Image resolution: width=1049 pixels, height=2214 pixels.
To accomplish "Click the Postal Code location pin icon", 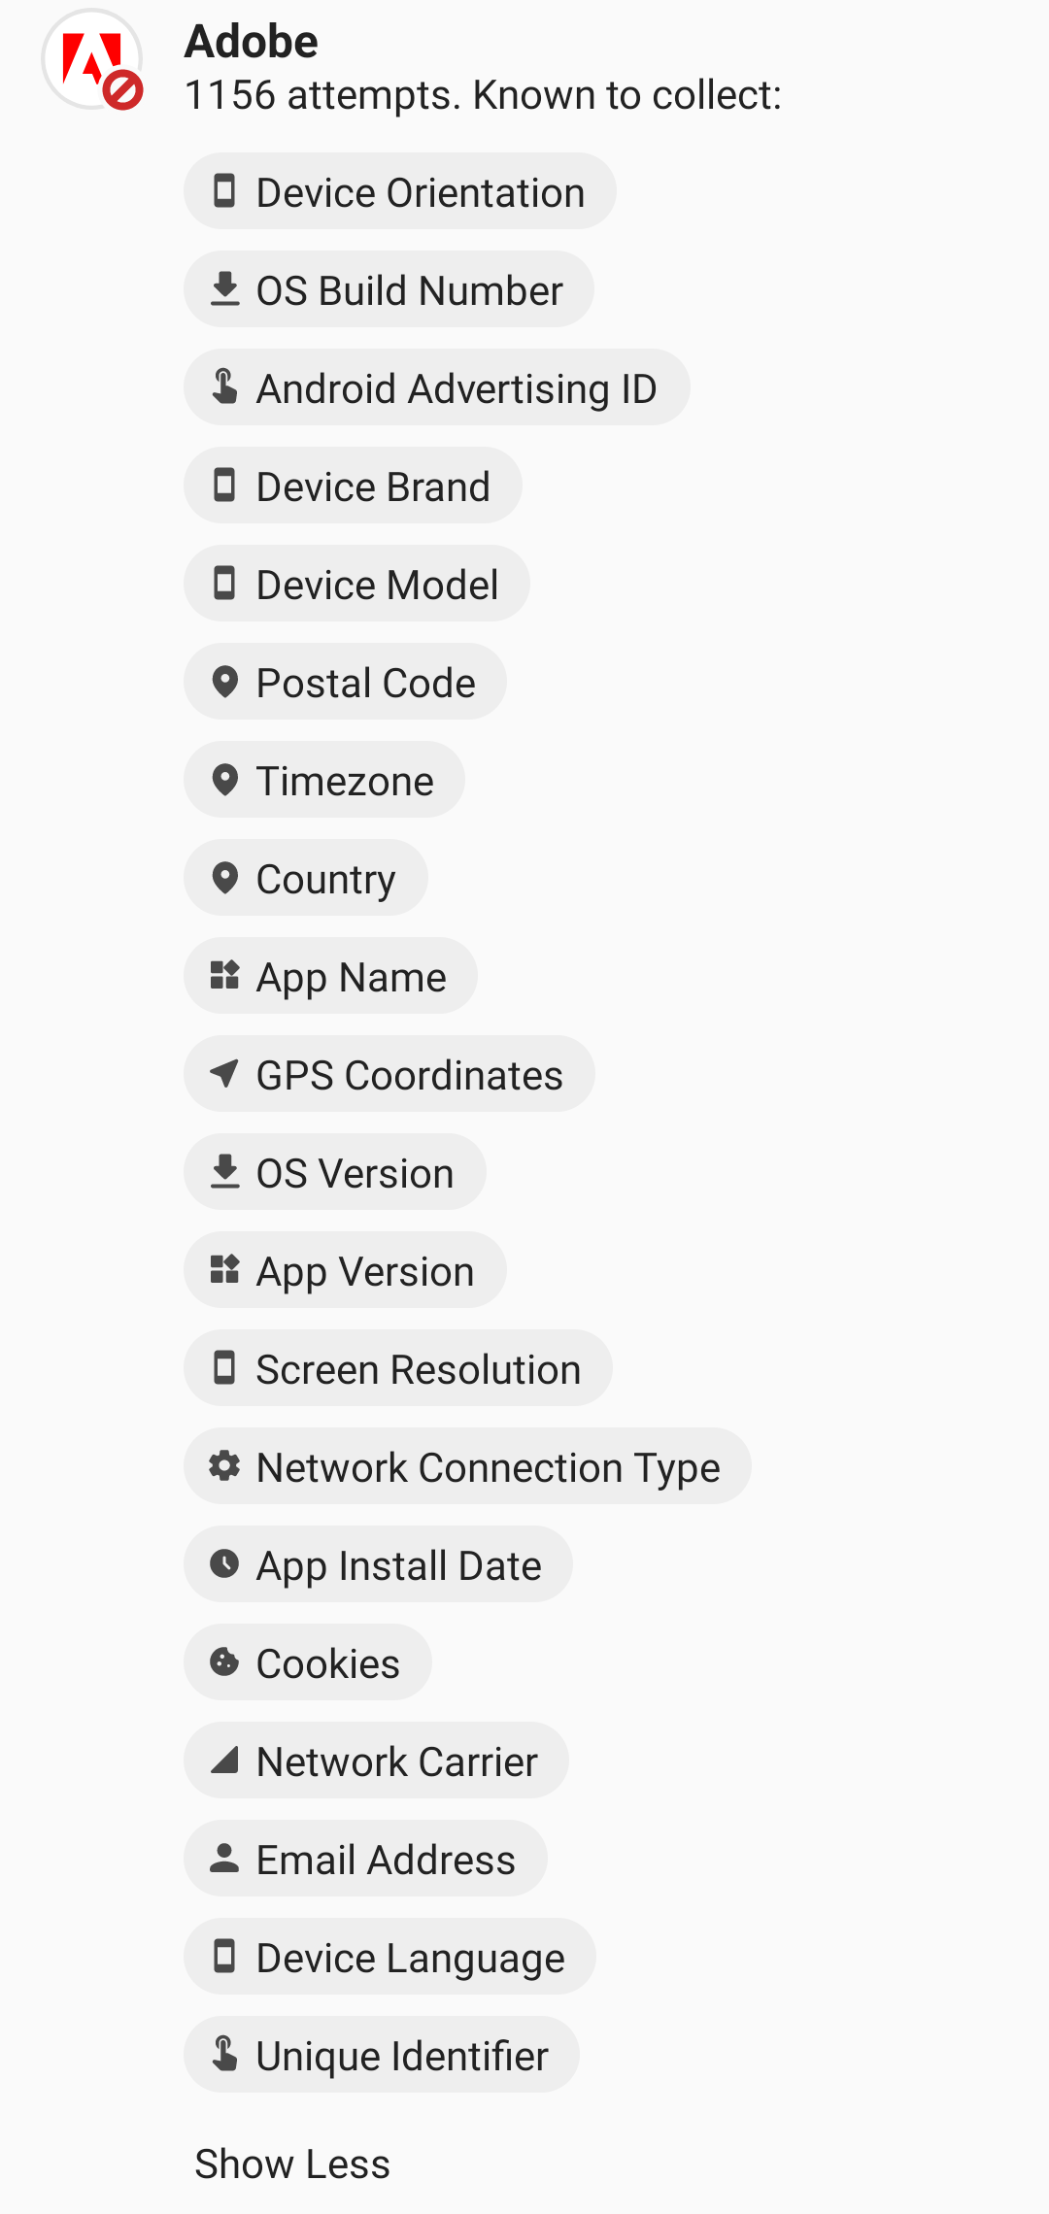I will coord(224,682).
